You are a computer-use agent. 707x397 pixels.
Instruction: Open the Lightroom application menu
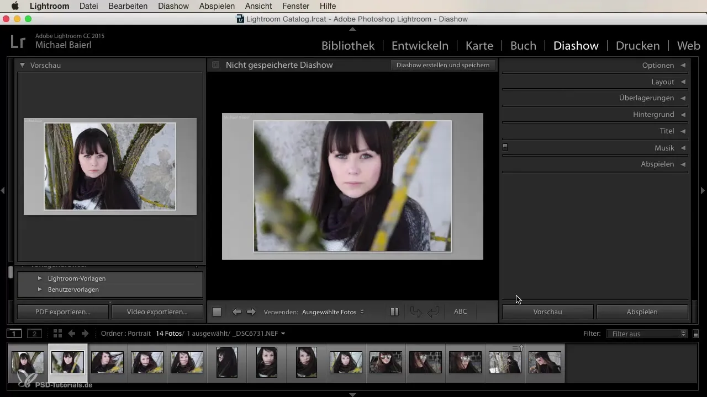50,6
